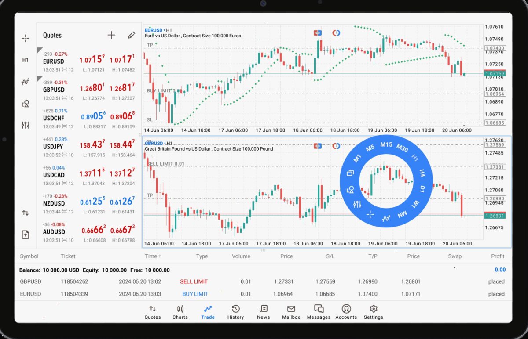
Task: Choose D1 timeframe in the radial menu
Action: 422,189
